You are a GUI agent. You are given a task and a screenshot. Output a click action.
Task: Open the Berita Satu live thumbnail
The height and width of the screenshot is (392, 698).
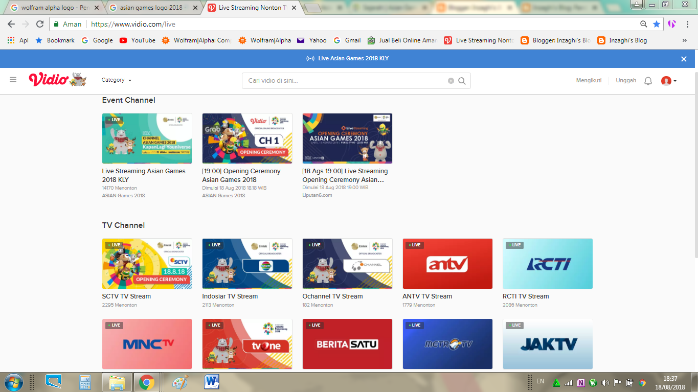(347, 344)
